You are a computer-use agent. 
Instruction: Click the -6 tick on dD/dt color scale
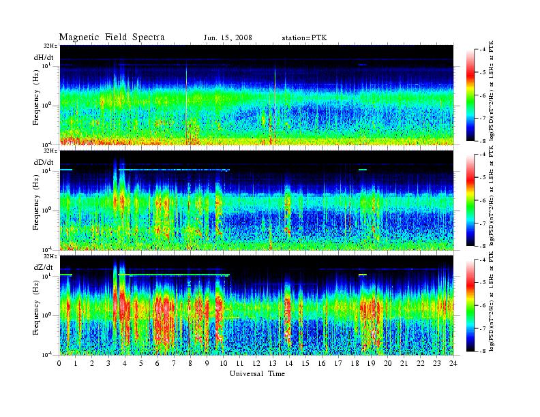tap(482, 200)
